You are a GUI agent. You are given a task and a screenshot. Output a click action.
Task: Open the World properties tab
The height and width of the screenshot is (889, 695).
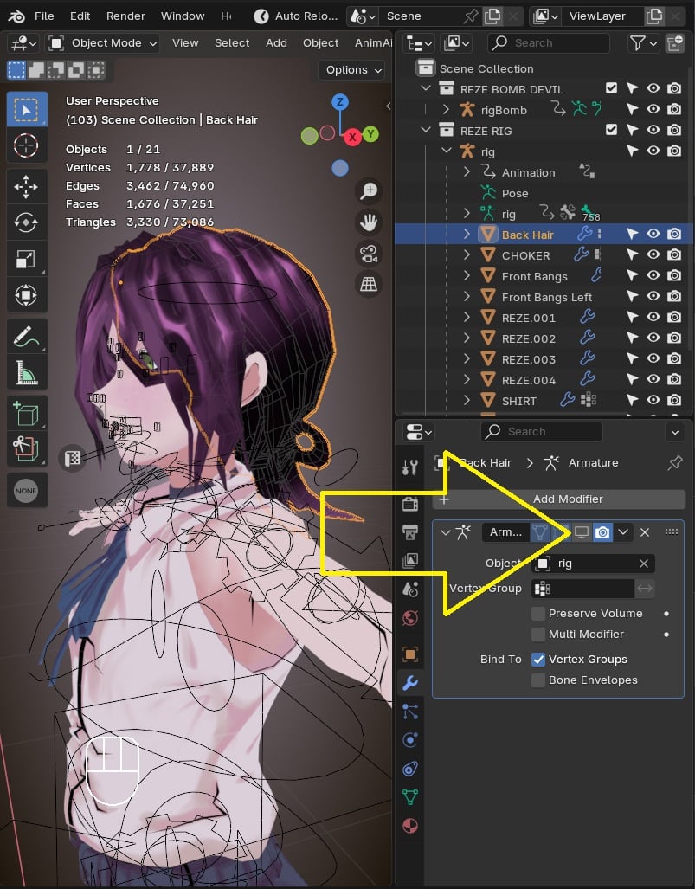click(410, 617)
